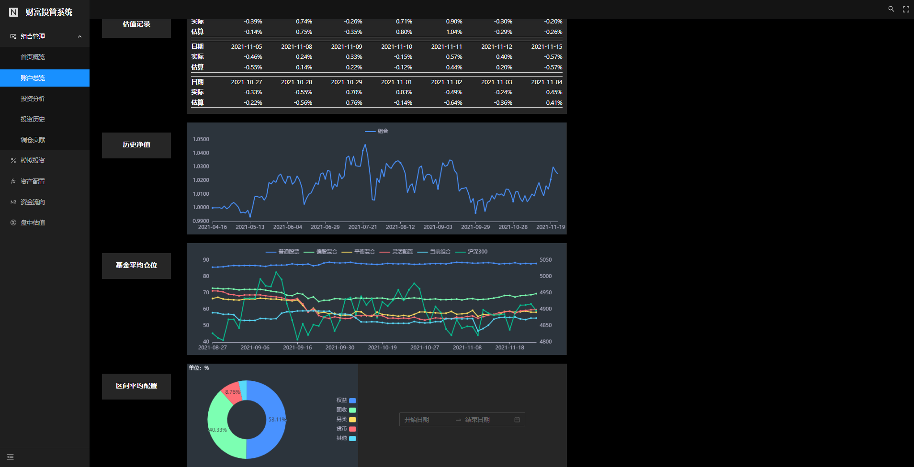Toggle 货币 pie legend swatch
This screenshot has width=914, height=467.
click(352, 429)
